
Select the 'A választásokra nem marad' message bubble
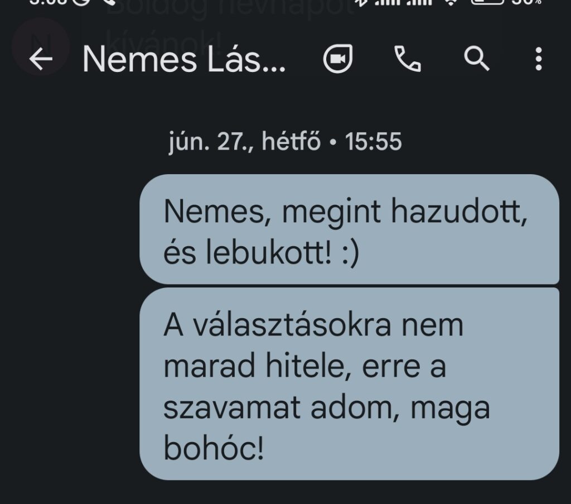coord(349,384)
